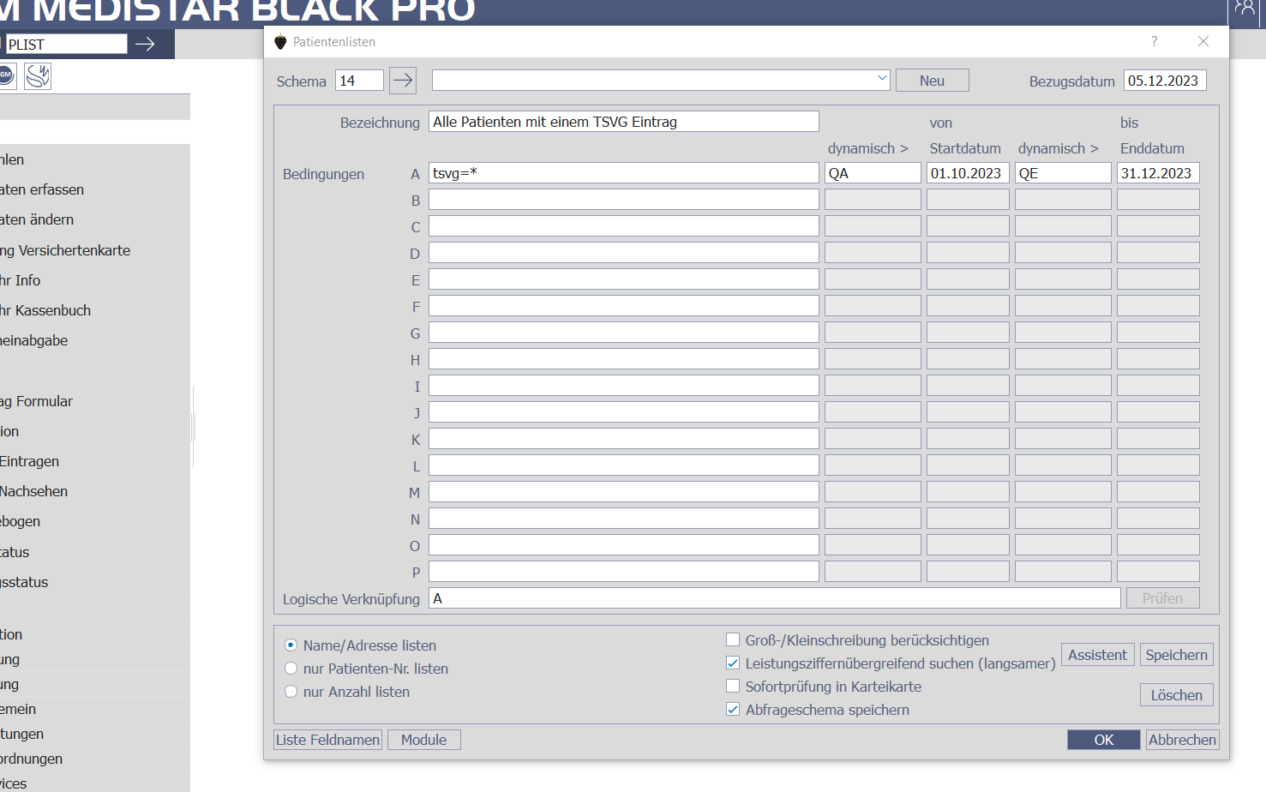Click the arrow next to the PLIST command field
1266x792 pixels.
click(145, 44)
